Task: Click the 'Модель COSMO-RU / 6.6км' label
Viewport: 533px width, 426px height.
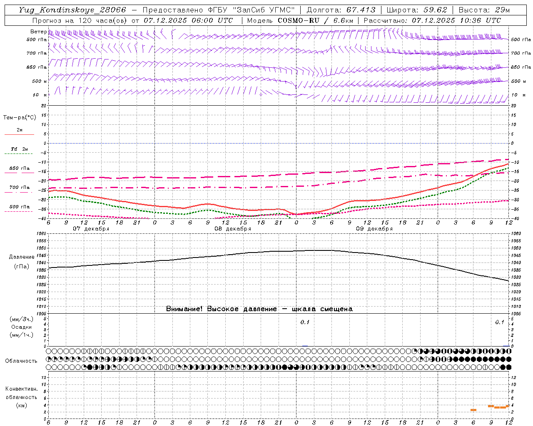Action: 300,20
